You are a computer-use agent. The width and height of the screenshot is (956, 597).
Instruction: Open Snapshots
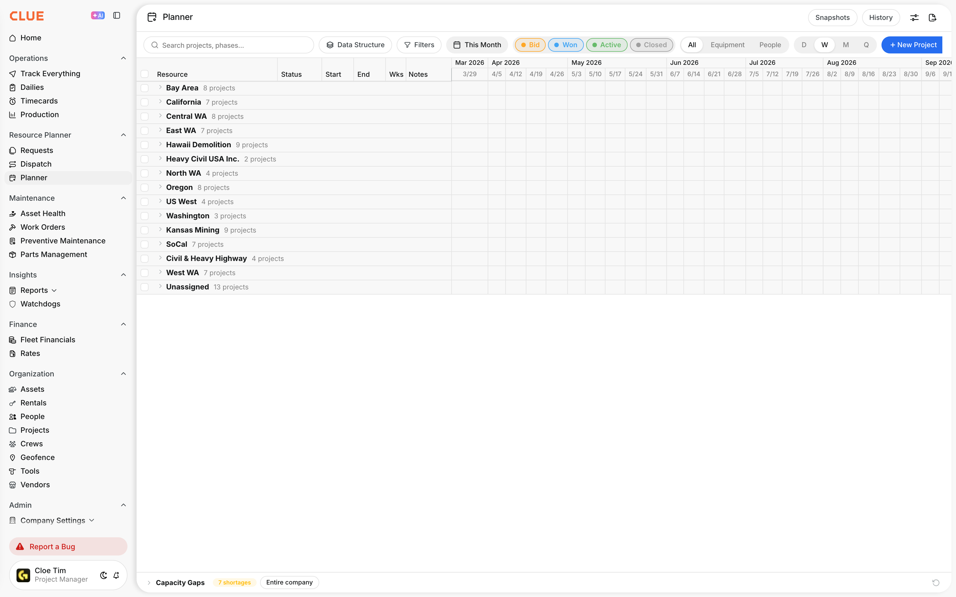pyautogui.click(x=832, y=18)
